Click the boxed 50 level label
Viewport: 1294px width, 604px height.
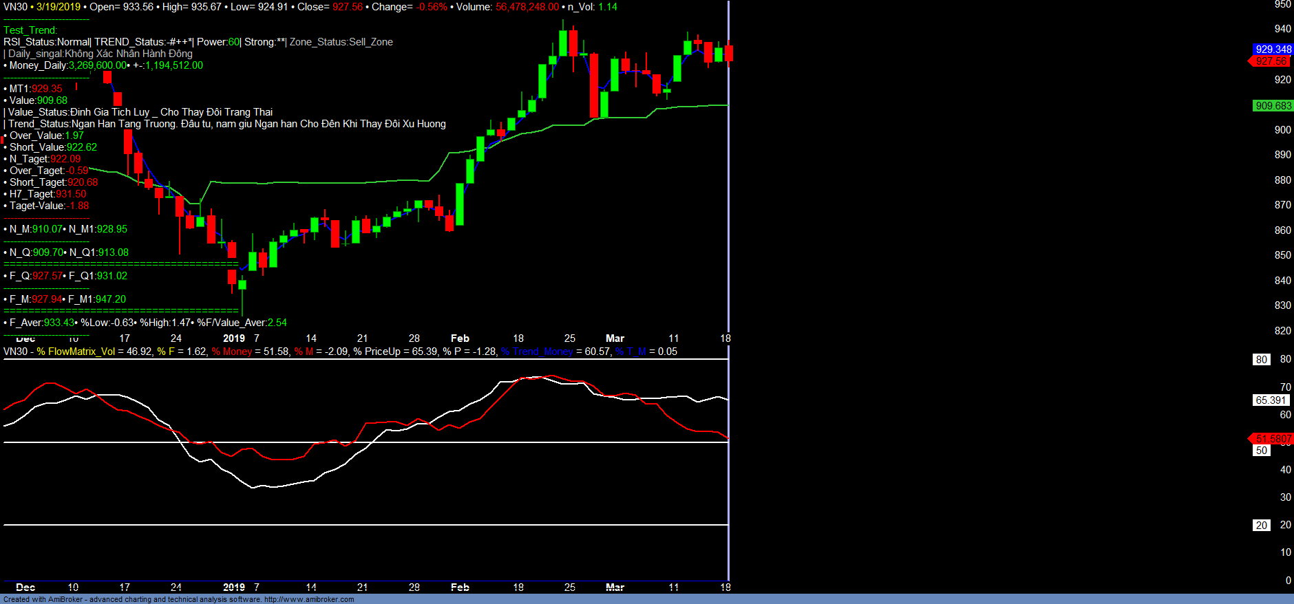coord(1261,451)
